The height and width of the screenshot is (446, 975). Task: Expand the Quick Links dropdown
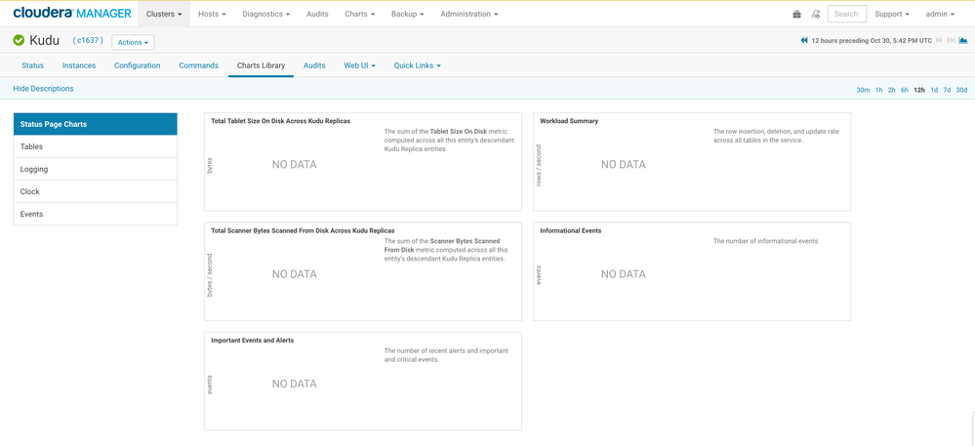pyautogui.click(x=418, y=65)
